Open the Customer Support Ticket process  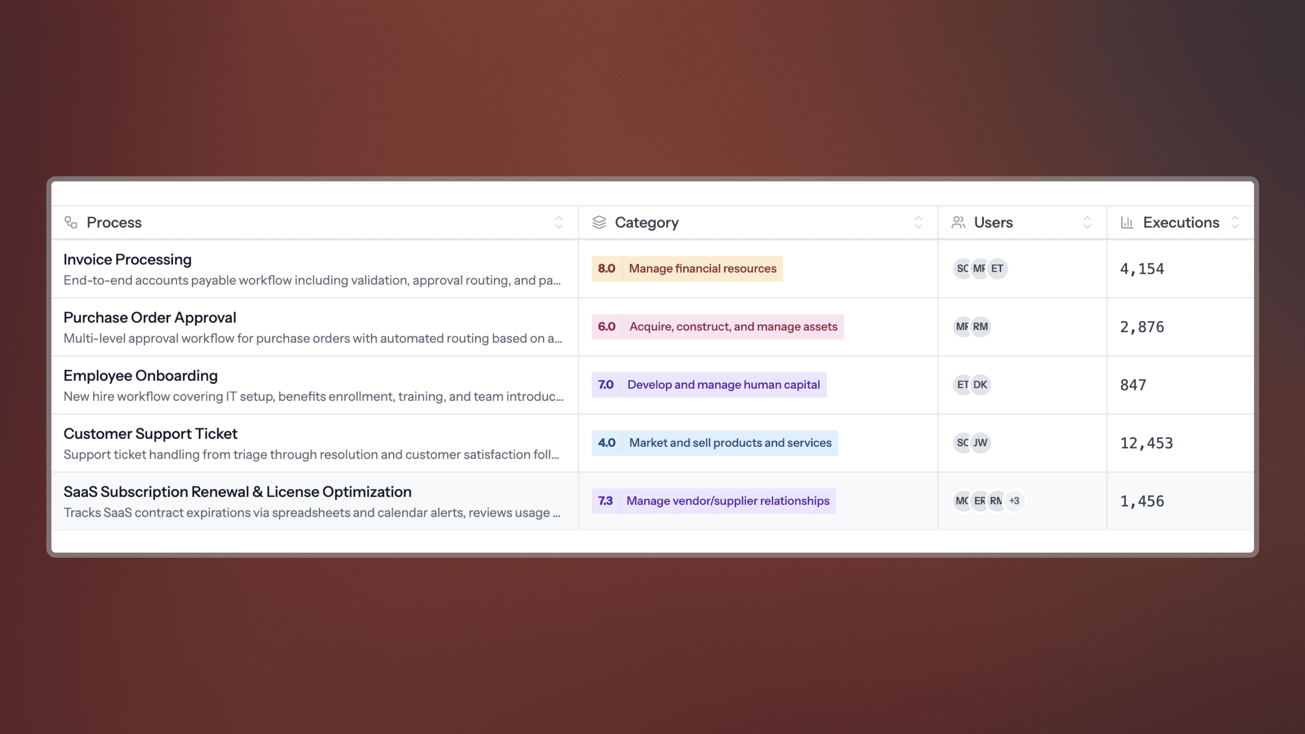pyautogui.click(x=150, y=434)
